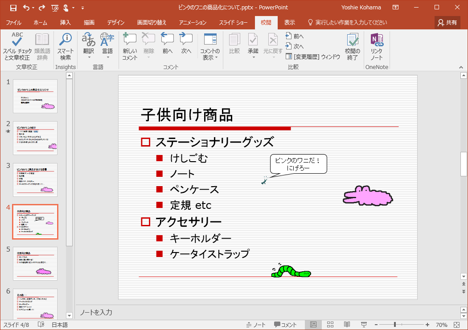Click the Share button

(x=447, y=22)
